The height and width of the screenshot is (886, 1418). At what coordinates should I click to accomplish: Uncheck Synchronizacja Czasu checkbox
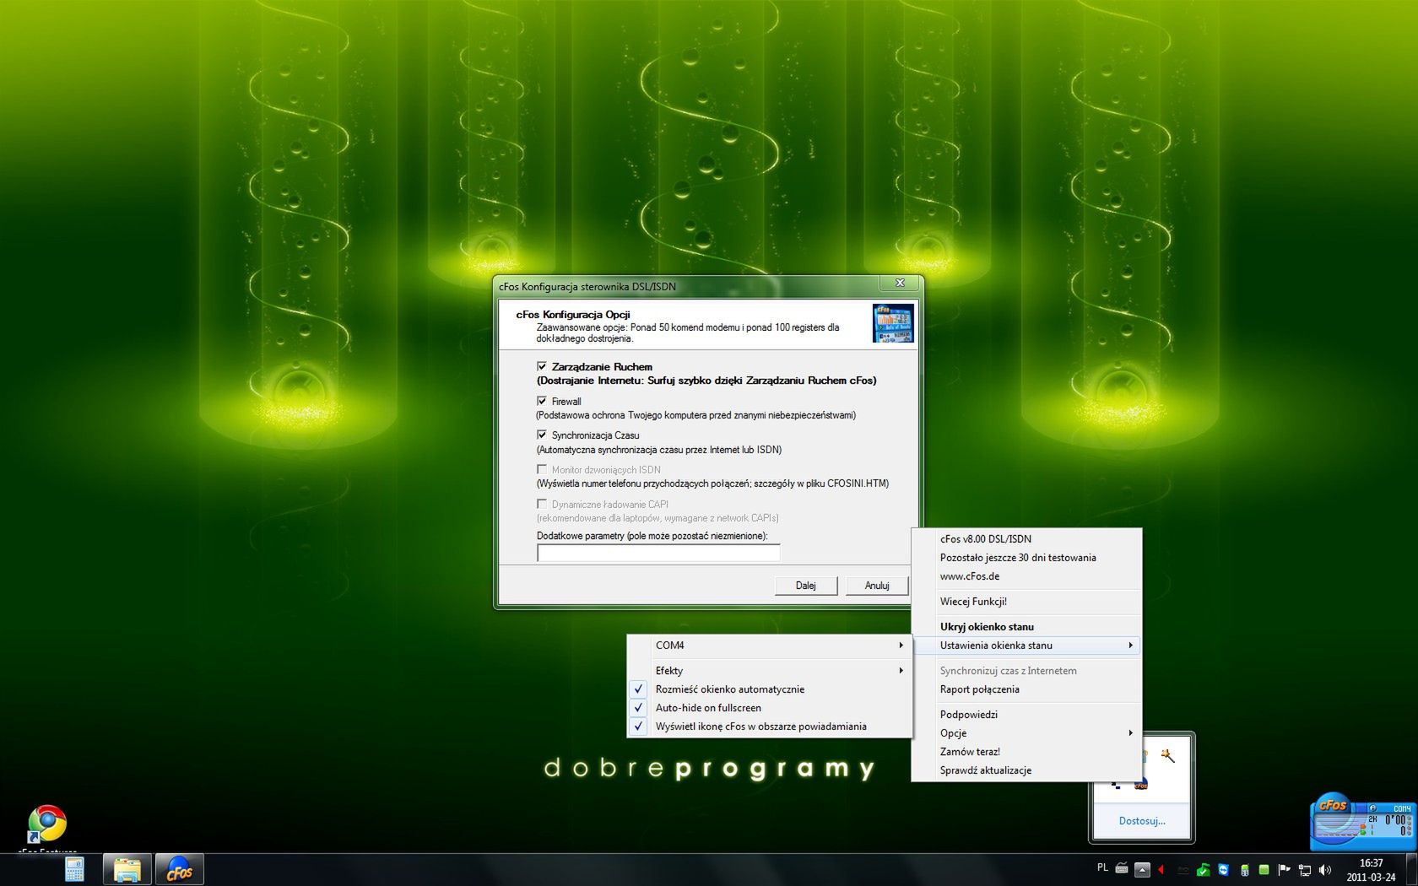point(542,435)
